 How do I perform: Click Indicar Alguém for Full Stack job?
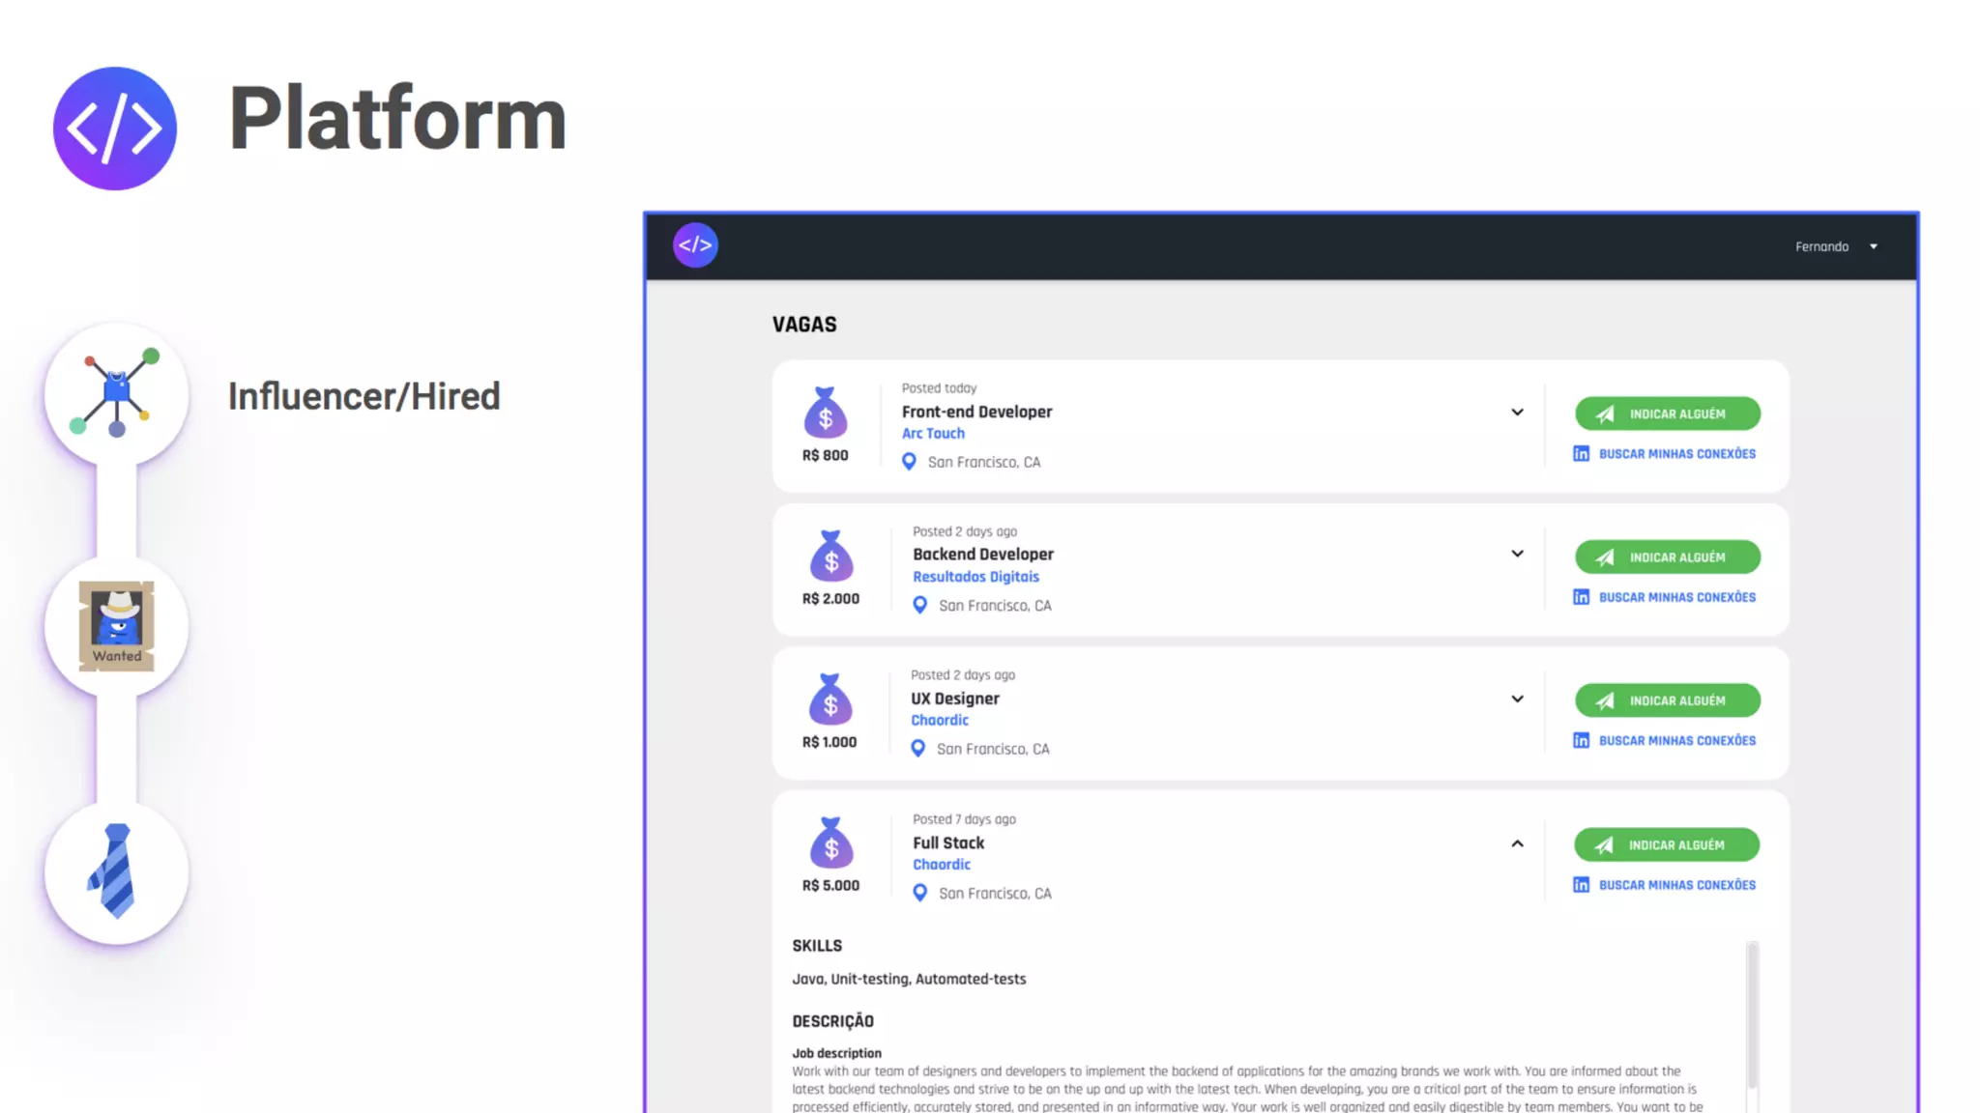pos(1666,844)
